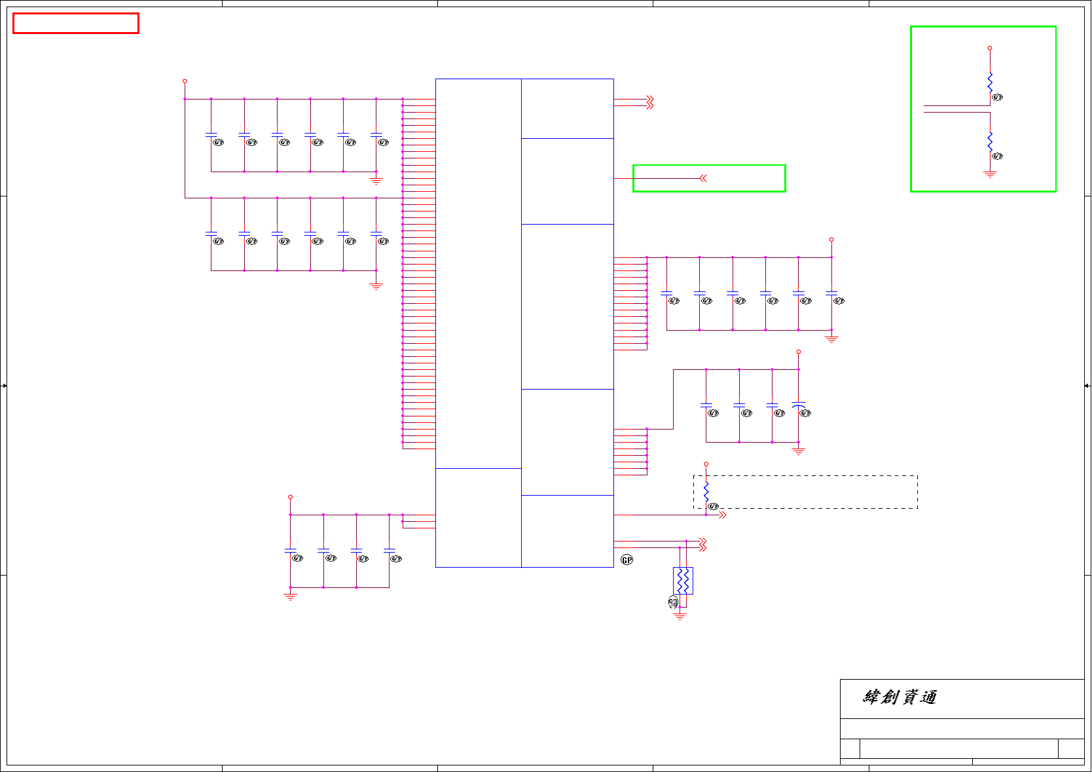Select the resistor inside the dashed rectangle
This screenshot has width=1092, height=772.
[706, 492]
